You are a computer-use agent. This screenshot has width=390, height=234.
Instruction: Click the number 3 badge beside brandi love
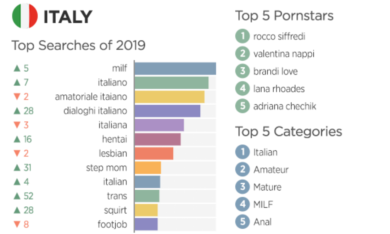click(243, 71)
